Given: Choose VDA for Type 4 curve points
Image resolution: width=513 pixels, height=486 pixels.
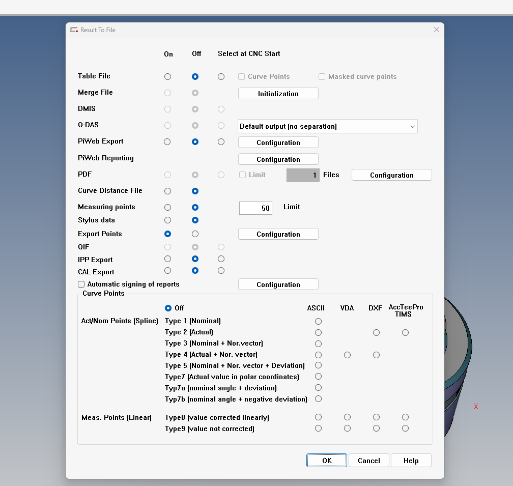Looking at the screenshot, I should pos(347,355).
